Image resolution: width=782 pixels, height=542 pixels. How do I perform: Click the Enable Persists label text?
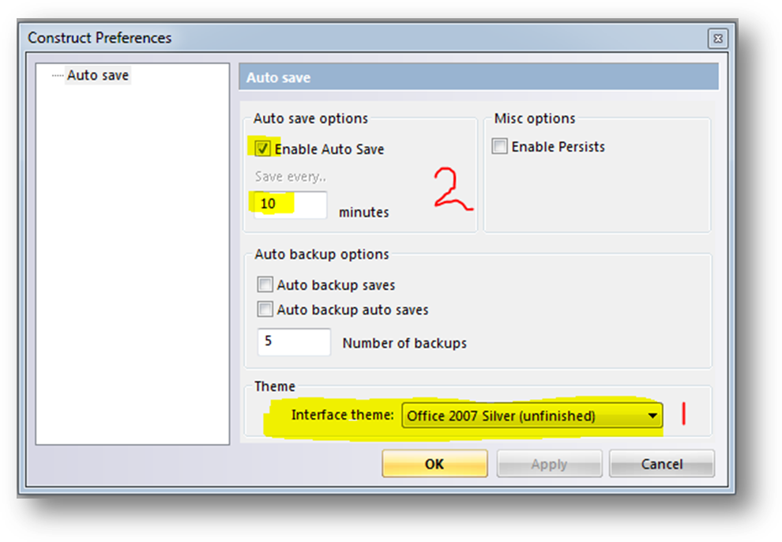[558, 147]
